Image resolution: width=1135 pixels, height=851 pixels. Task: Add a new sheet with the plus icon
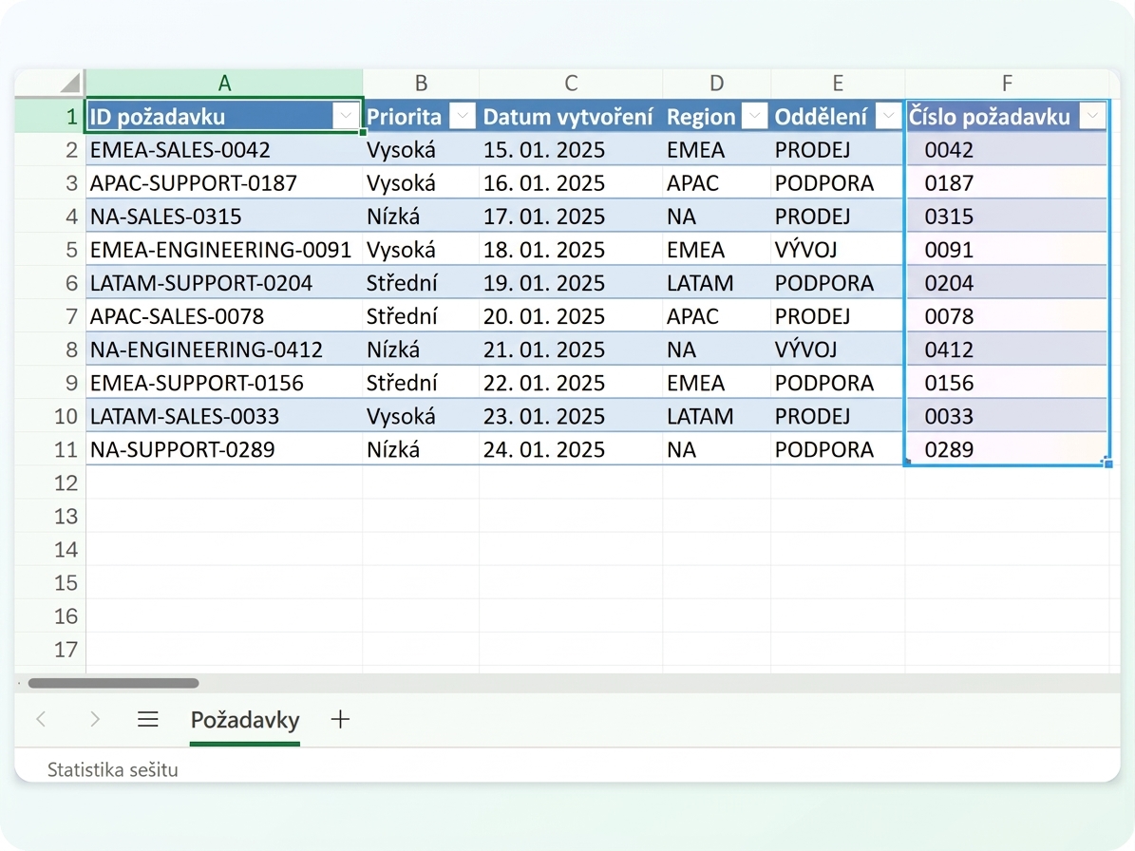click(340, 719)
